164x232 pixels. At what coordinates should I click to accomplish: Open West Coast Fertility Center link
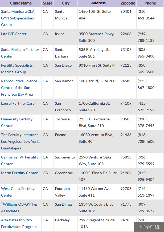pos(18,192)
